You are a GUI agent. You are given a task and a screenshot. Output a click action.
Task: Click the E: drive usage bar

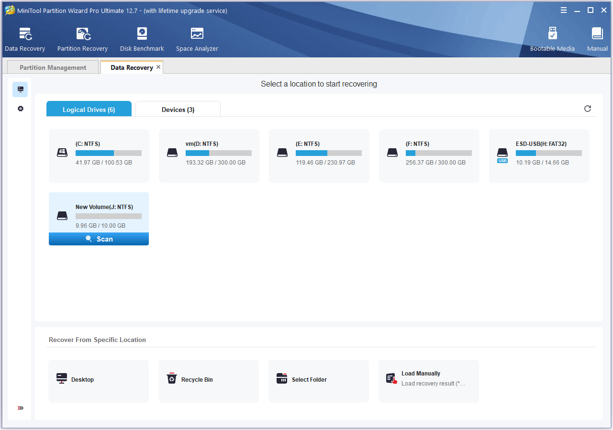coord(329,153)
